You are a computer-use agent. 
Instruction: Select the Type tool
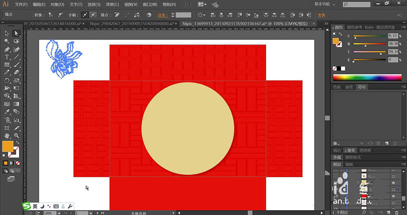tap(7, 57)
